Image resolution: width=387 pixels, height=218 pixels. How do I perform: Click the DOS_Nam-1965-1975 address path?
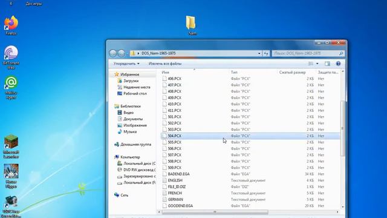click(x=158, y=53)
